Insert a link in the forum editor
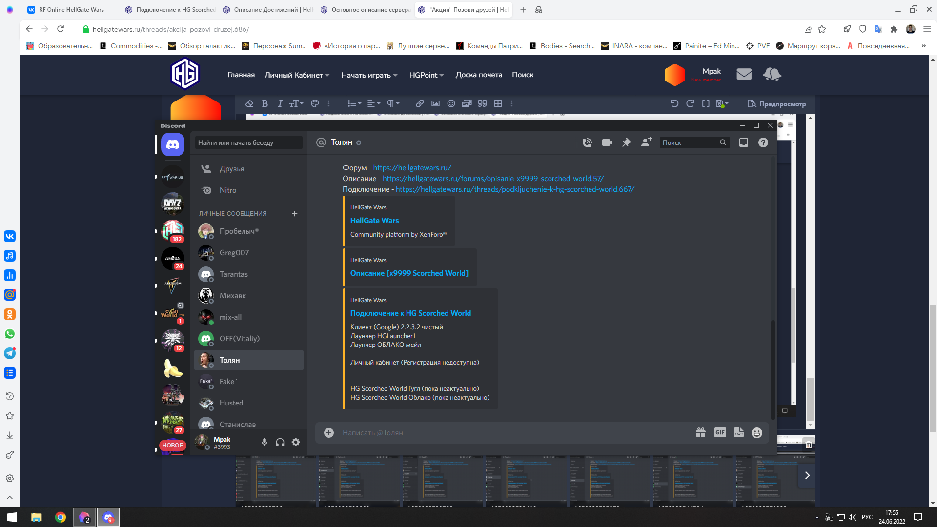937x527 pixels. click(420, 103)
